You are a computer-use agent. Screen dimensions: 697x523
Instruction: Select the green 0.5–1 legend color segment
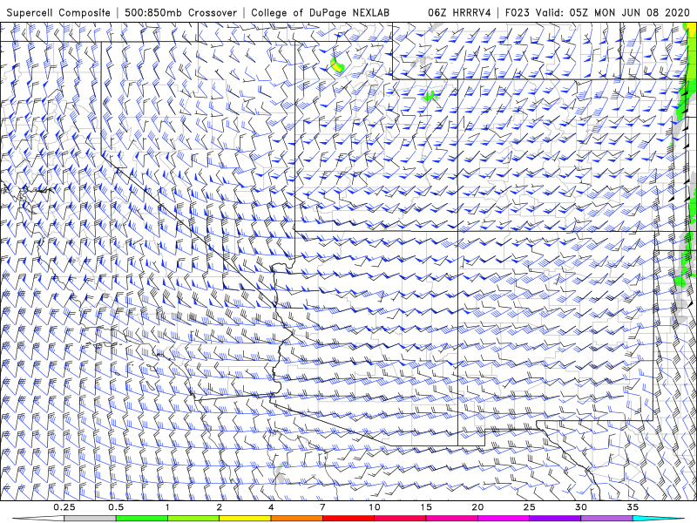point(141,519)
